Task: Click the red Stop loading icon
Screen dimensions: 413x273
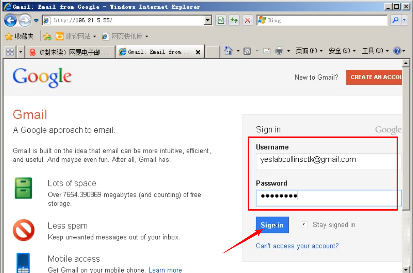Action: point(247,20)
